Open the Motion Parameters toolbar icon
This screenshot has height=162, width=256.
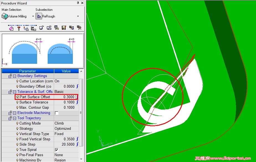(x=26, y=28)
